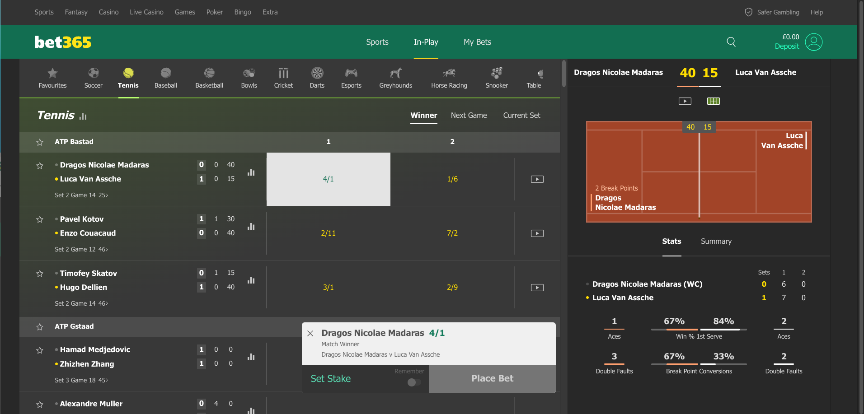Click the match list vertical scrollbar
Screen dimensions: 864x414
(x=563, y=74)
